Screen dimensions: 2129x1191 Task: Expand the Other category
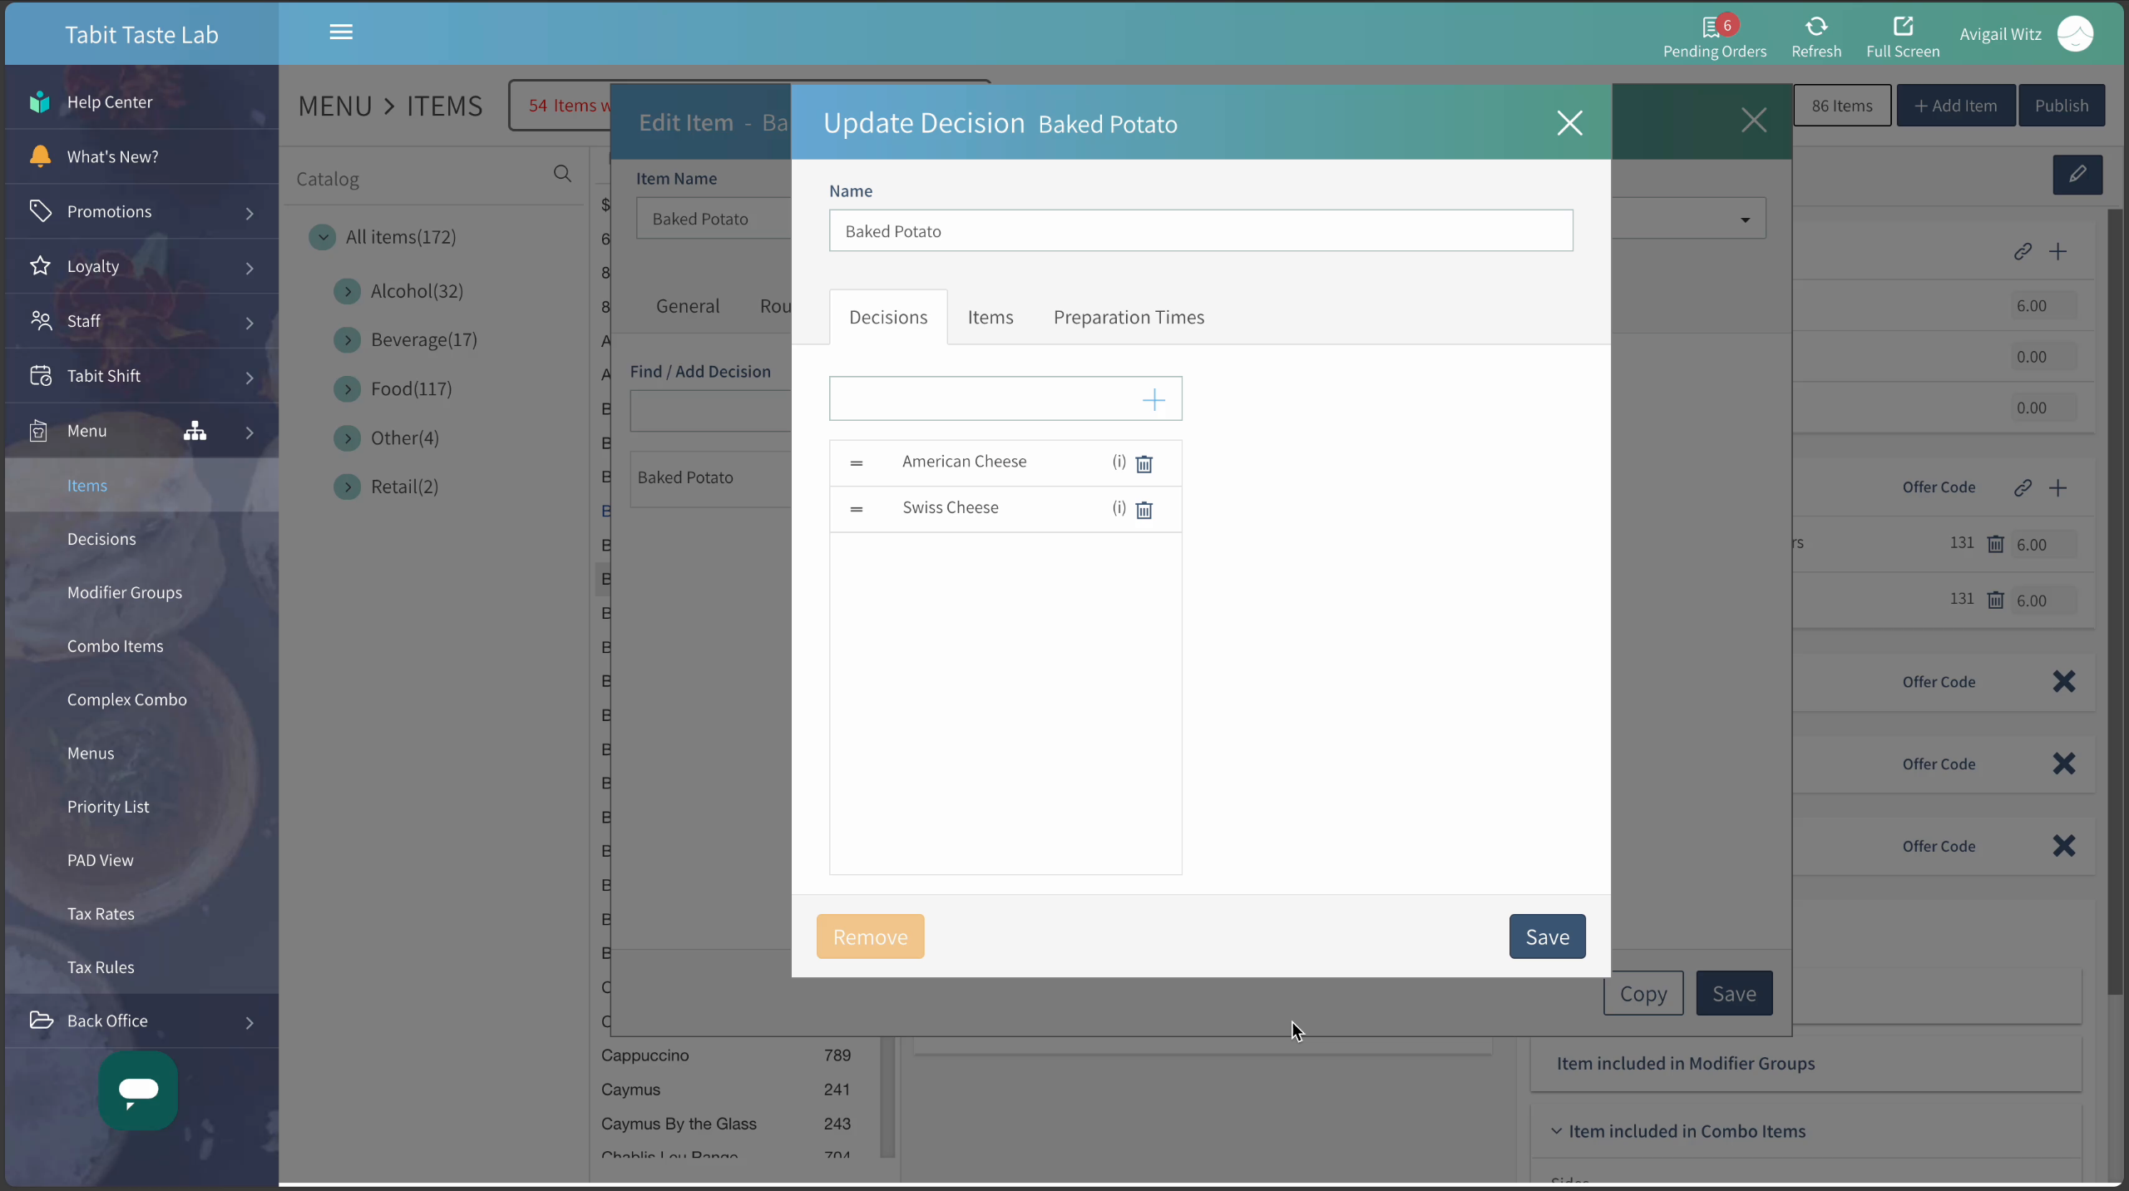point(347,438)
